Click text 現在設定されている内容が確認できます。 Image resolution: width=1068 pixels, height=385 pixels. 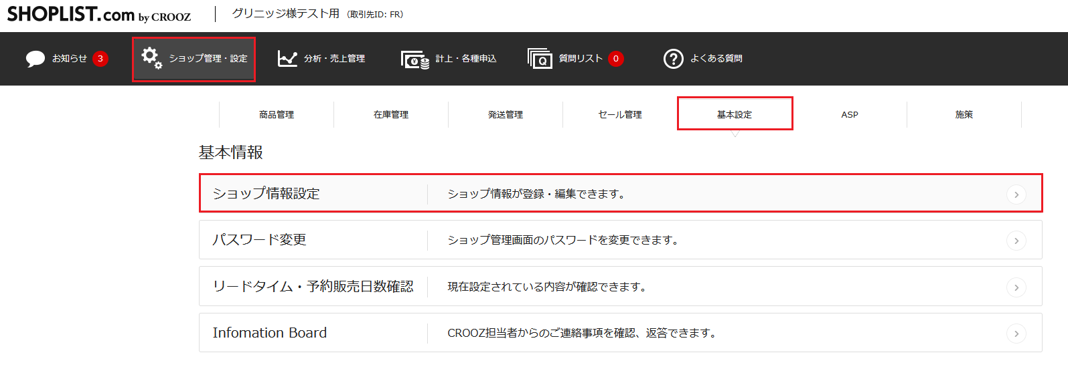[x=547, y=287]
